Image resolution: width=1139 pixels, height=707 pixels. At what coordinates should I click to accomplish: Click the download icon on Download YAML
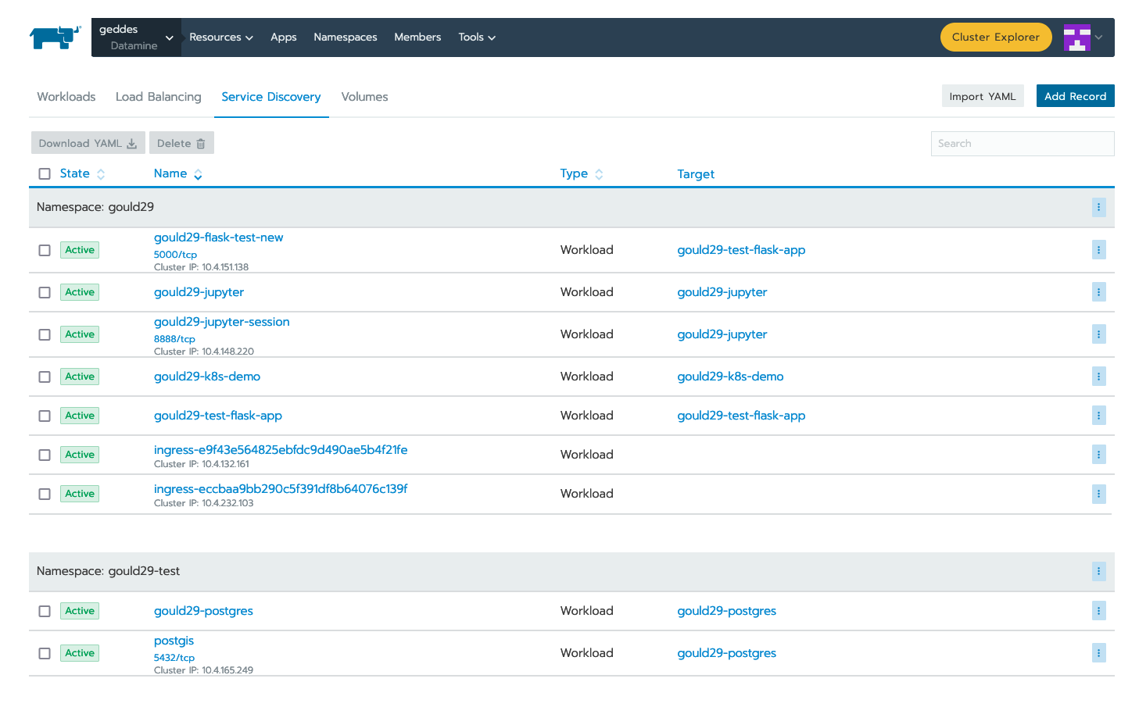133,143
